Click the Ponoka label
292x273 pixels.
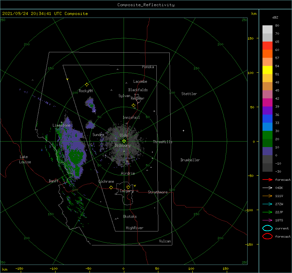pyautogui.click(x=148, y=67)
